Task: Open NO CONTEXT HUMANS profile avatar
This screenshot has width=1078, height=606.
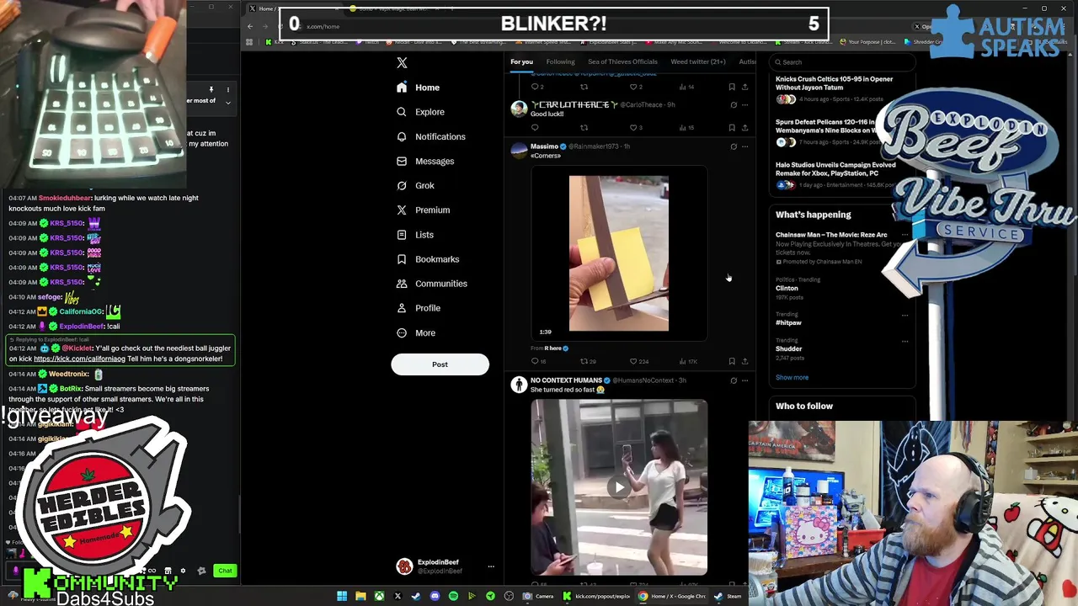Action: (519, 385)
